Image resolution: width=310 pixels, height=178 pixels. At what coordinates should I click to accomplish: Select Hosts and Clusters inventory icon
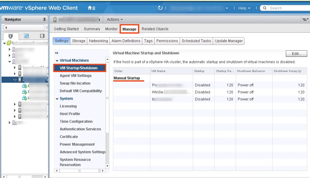click(x=10, y=36)
